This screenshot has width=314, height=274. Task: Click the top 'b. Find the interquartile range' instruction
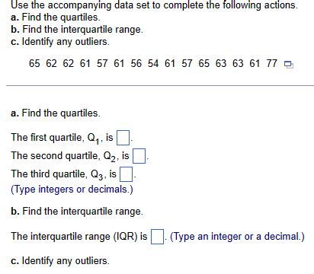(77, 30)
